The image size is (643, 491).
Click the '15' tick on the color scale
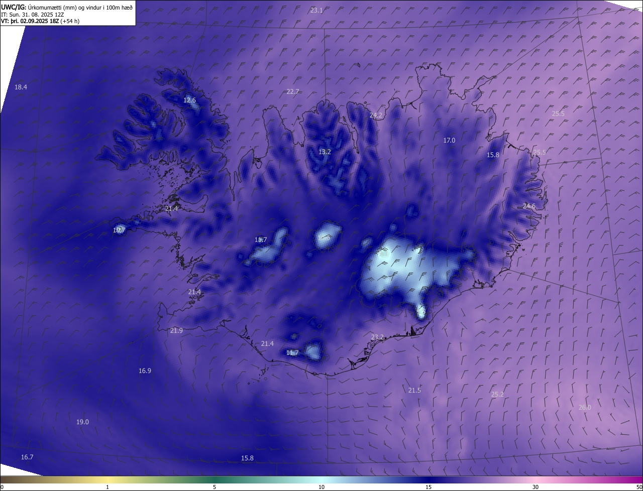coord(428,487)
